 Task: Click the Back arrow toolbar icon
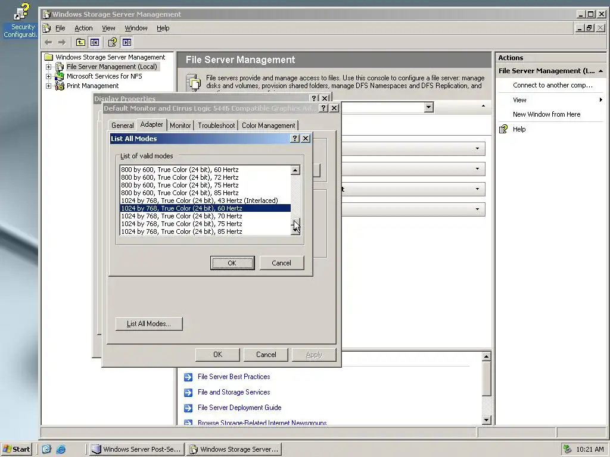pos(48,42)
